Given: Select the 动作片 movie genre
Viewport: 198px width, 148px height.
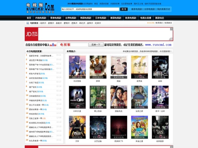Looking at the screenshot, I should tap(43, 23).
